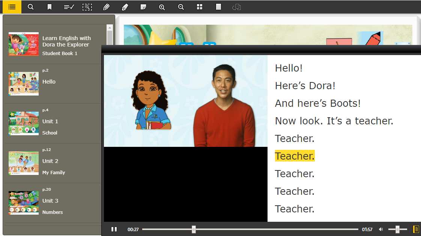Open Unit 2 My Family chapter
Screen dimensions: 421x236
[53, 163]
